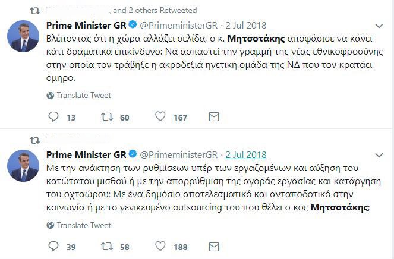Viewport: 394px width, 259px height.
Task: Retweet the second tweet
Action: tap(107, 247)
